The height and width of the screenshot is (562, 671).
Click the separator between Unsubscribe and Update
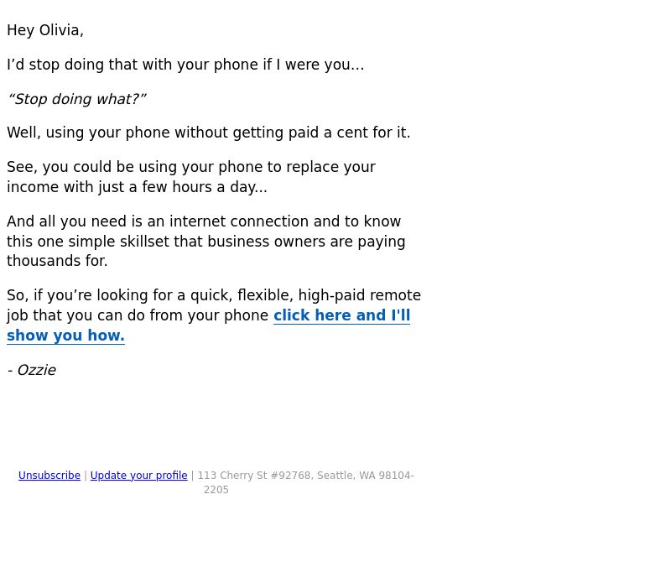pos(86,476)
